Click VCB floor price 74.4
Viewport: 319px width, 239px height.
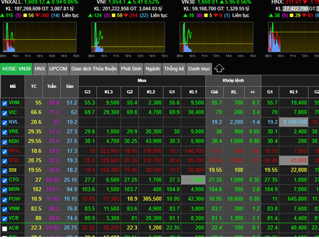click(72, 218)
